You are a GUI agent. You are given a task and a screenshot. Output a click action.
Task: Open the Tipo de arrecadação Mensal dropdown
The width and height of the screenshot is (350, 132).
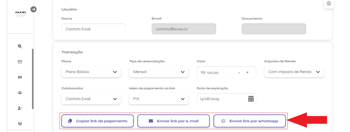(x=159, y=72)
